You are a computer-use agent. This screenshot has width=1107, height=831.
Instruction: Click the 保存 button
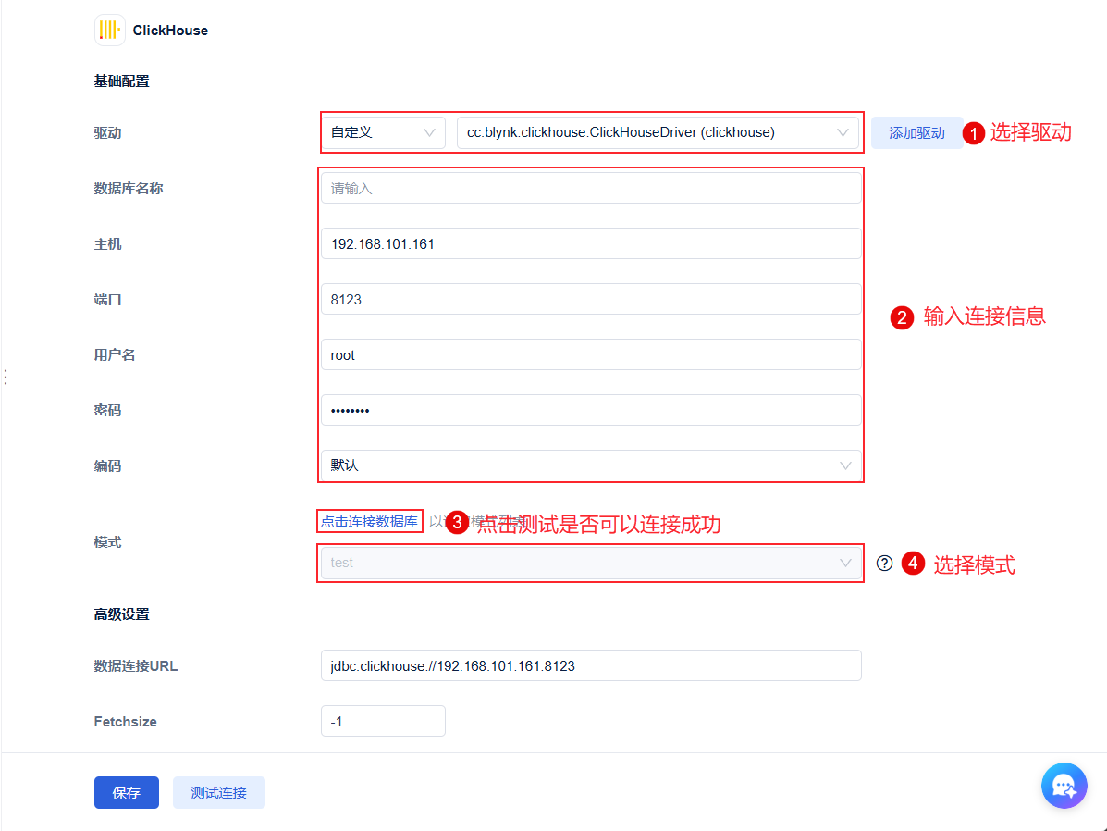[x=127, y=793]
